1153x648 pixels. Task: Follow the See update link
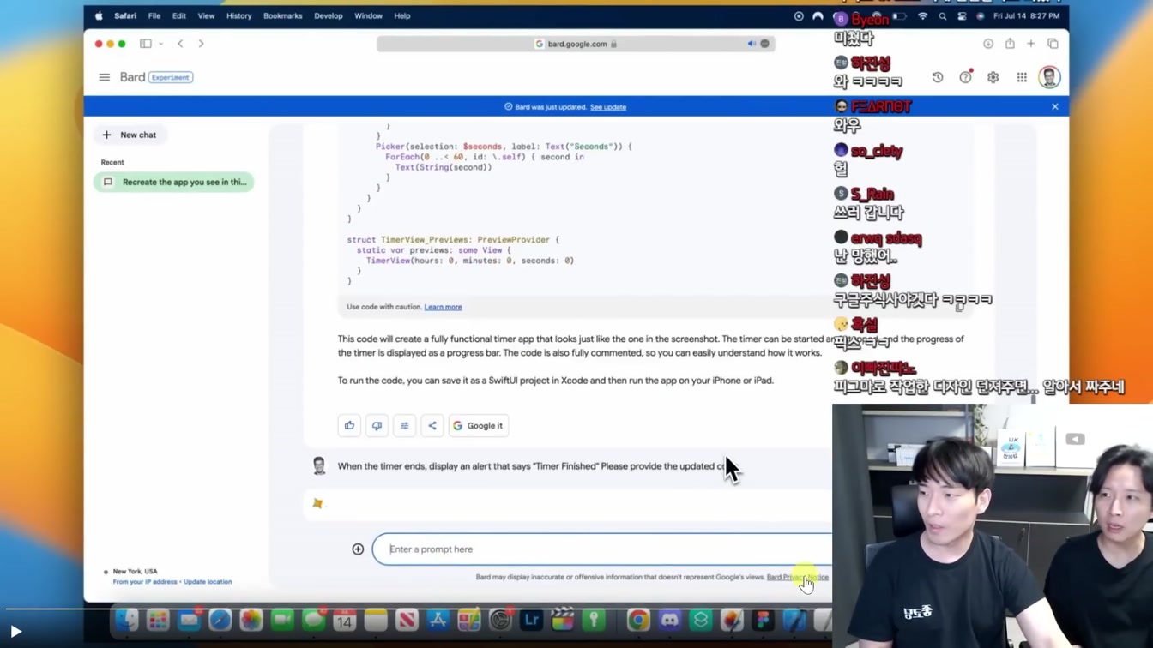[x=608, y=107]
